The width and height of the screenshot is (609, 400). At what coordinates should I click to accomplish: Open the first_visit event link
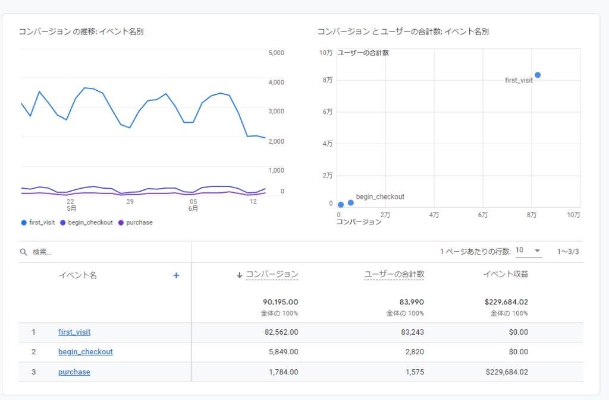point(74,332)
